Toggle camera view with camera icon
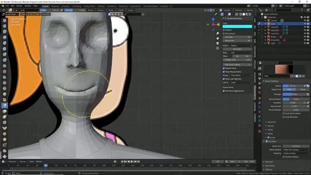 218,43
